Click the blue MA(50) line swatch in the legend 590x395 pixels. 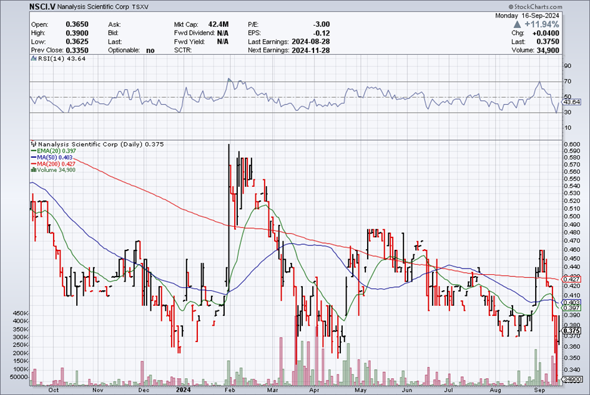click(34, 158)
